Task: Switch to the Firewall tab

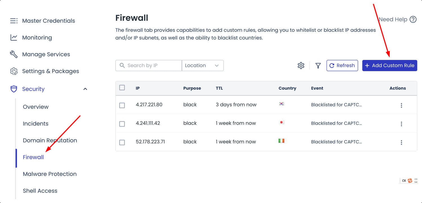Action: (33, 157)
